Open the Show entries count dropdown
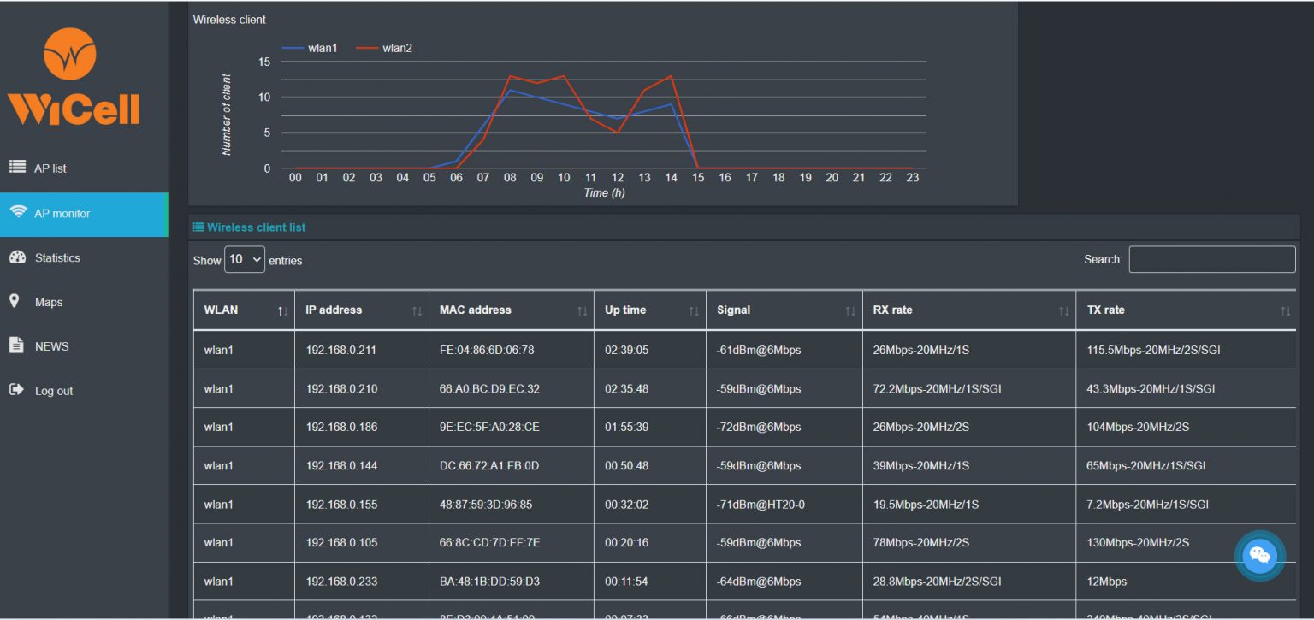 tap(245, 260)
